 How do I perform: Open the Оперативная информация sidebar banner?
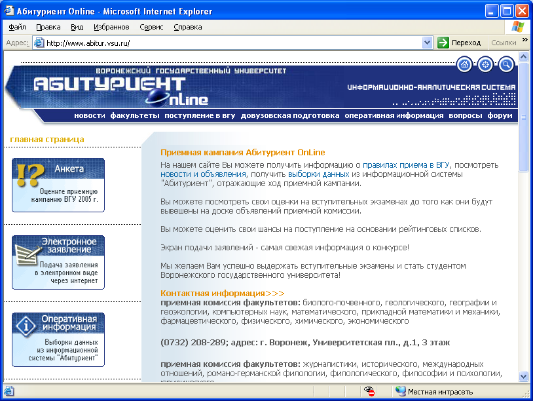click(x=58, y=339)
